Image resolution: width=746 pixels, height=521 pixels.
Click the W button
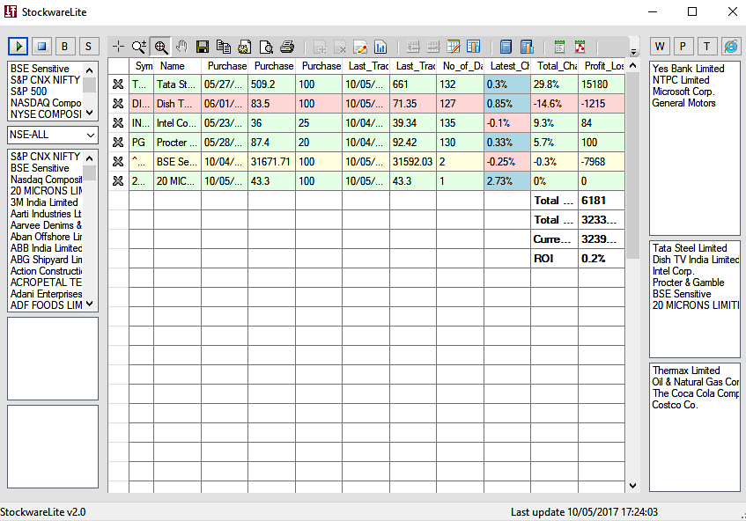point(660,46)
